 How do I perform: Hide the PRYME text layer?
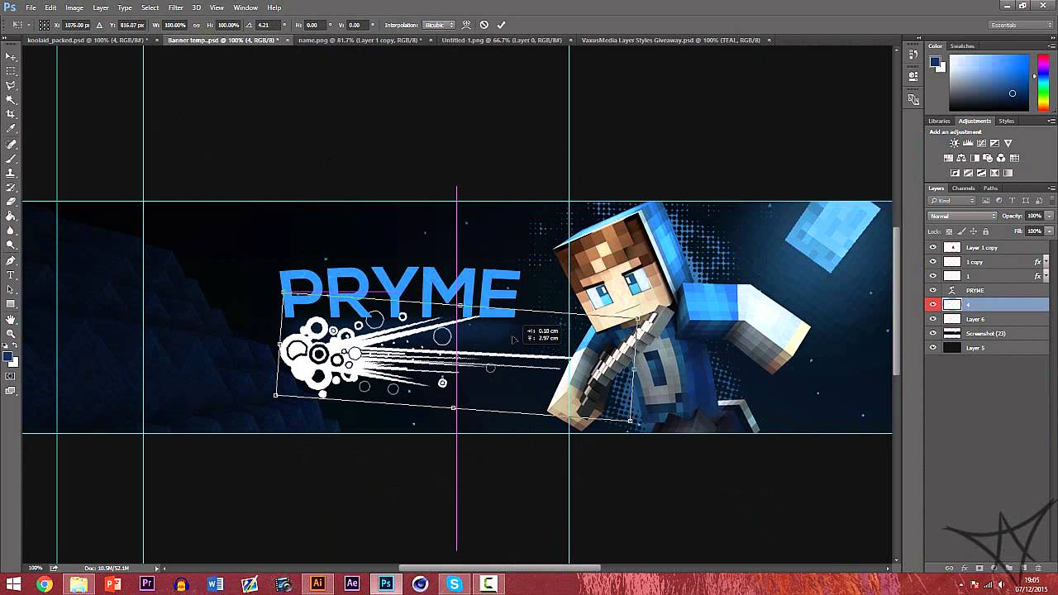point(933,290)
